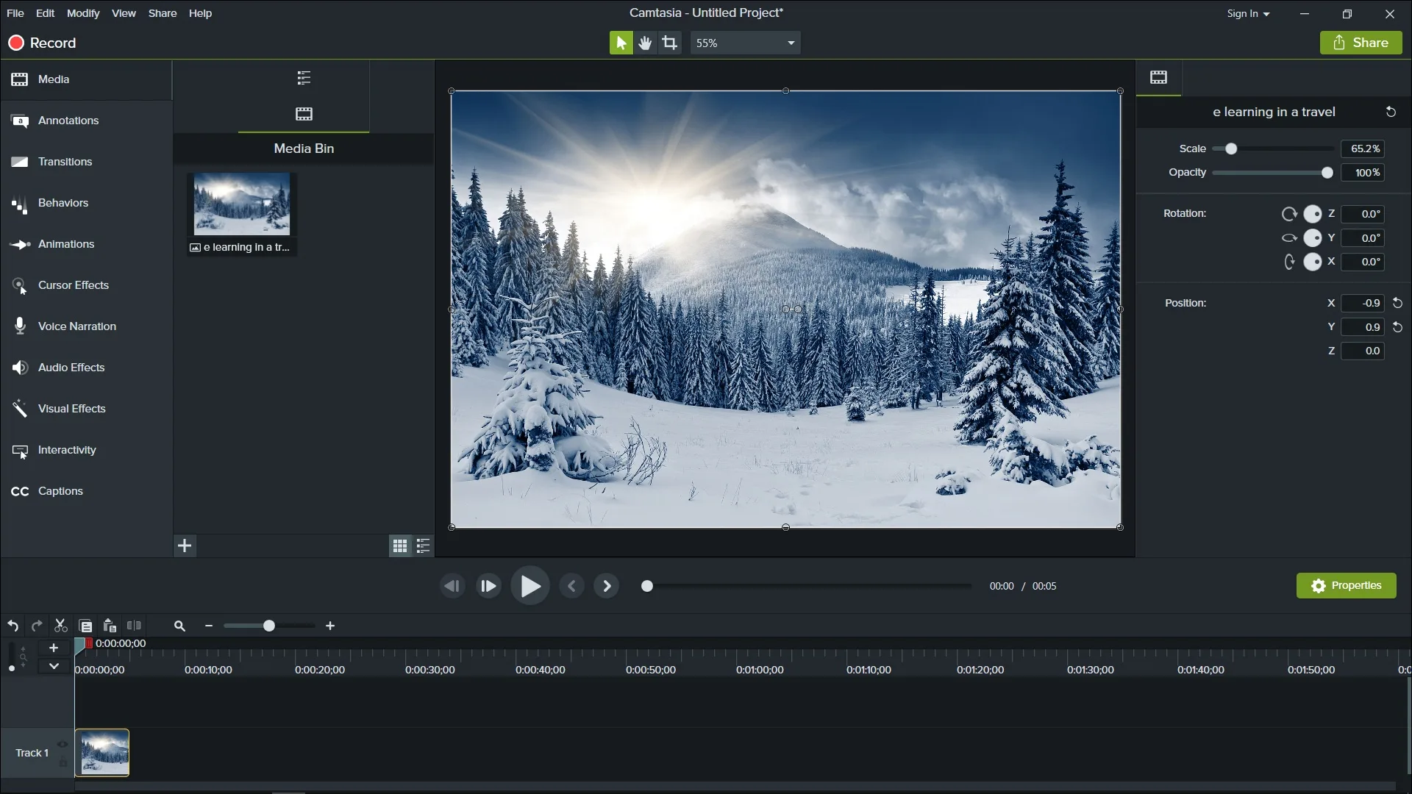This screenshot has height=794, width=1412.
Task: Open the View menu
Action: [x=124, y=13]
